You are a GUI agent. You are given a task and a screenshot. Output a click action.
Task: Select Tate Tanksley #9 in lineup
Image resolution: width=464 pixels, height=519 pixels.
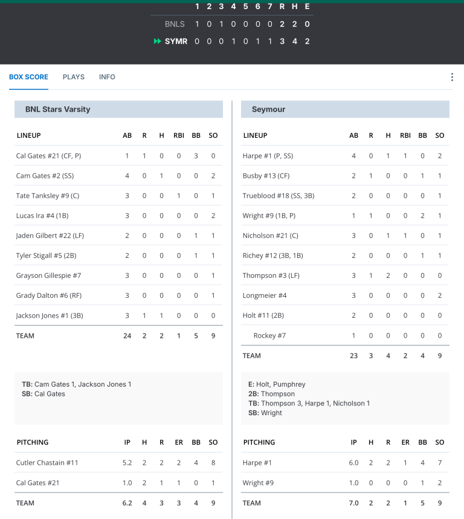(x=45, y=196)
